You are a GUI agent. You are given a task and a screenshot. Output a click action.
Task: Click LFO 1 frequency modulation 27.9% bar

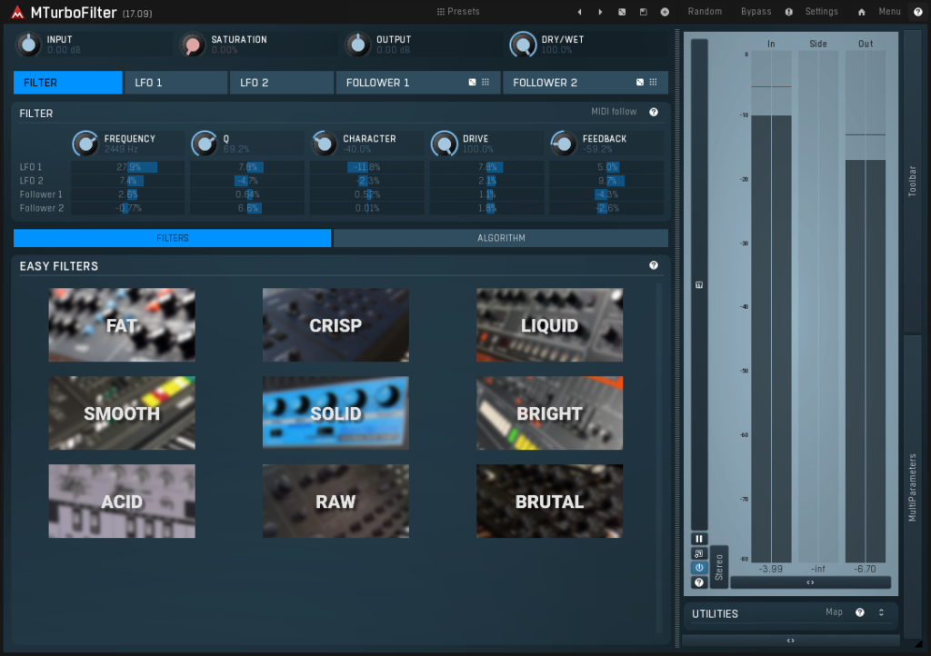[127, 167]
